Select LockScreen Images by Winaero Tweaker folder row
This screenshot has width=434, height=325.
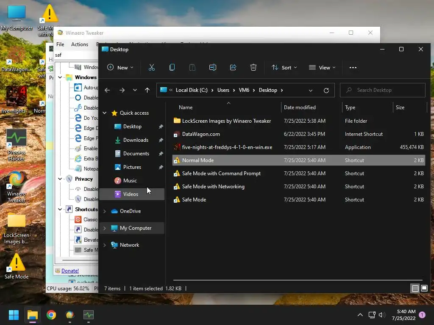pyautogui.click(x=298, y=121)
